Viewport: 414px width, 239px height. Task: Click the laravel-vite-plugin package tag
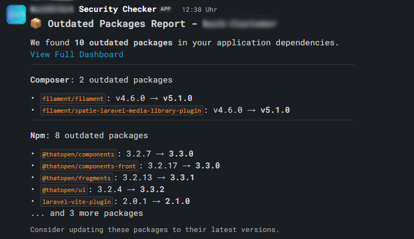point(76,201)
